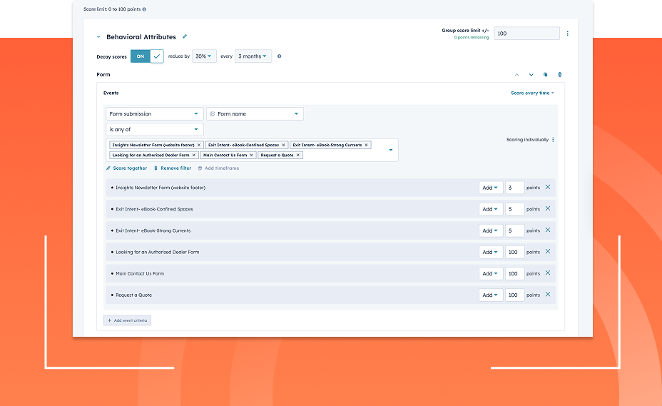This screenshot has width=662, height=406.
Task: Delete Main Contact Us Form score row
Action: (x=548, y=273)
